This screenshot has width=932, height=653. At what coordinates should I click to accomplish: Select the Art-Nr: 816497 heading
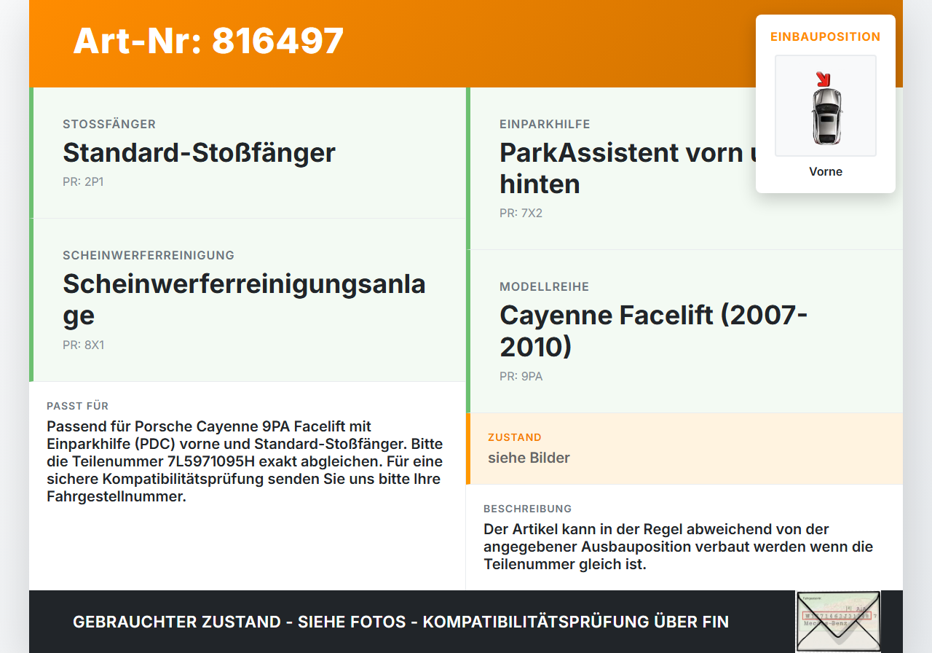pyautogui.click(x=208, y=41)
